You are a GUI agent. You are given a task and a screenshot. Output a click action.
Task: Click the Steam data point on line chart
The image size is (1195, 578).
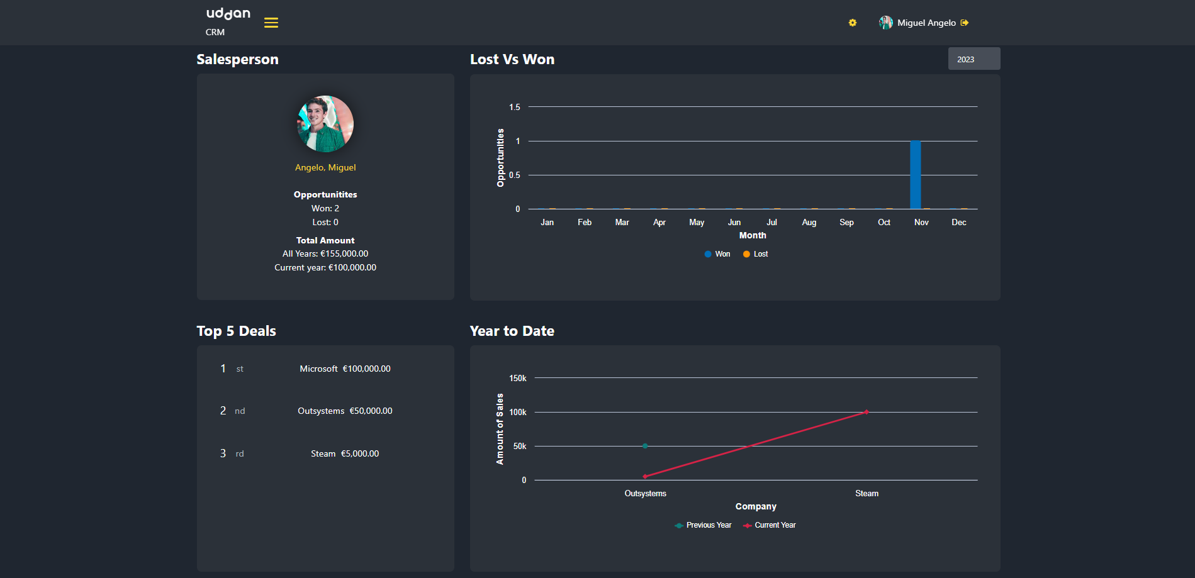point(867,412)
